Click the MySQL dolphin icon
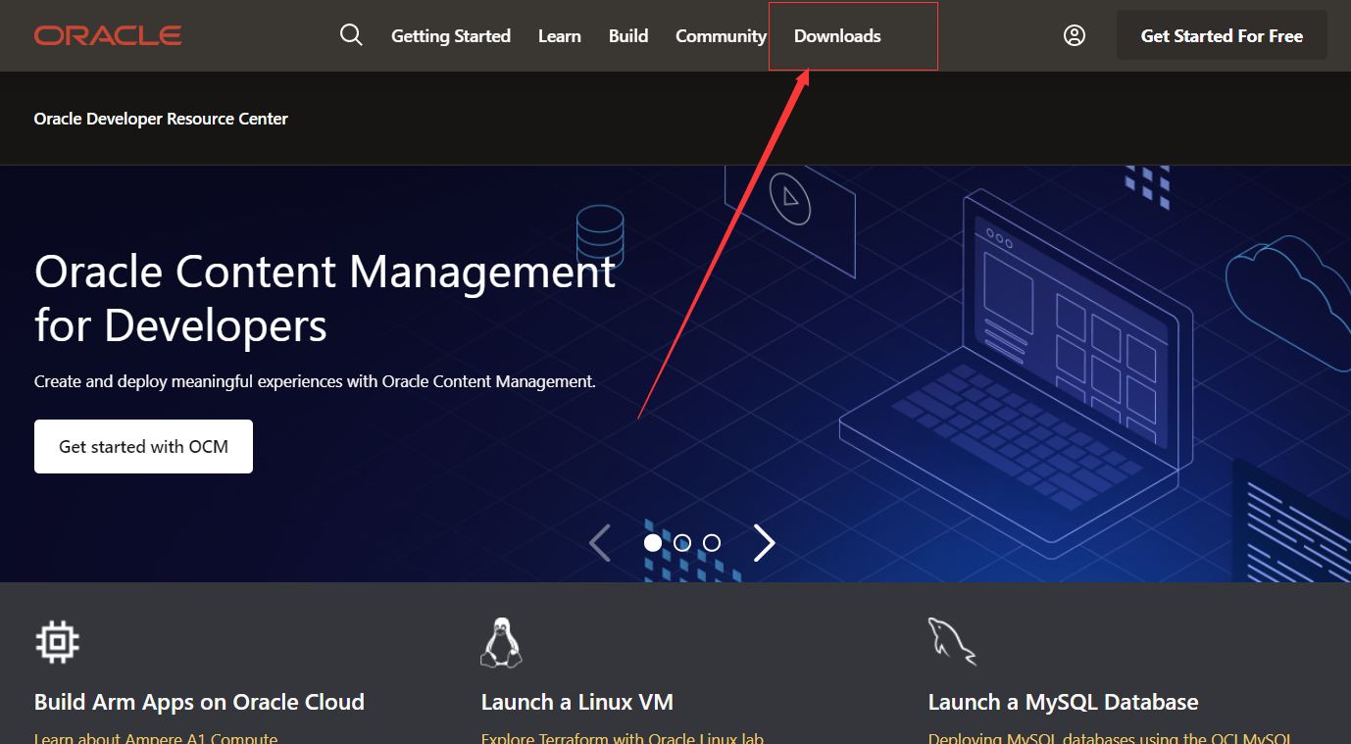Image resolution: width=1351 pixels, height=744 pixels. tap(952, 641)
